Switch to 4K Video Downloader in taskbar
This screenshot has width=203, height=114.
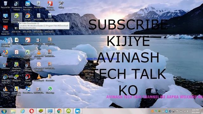(69, 111)
